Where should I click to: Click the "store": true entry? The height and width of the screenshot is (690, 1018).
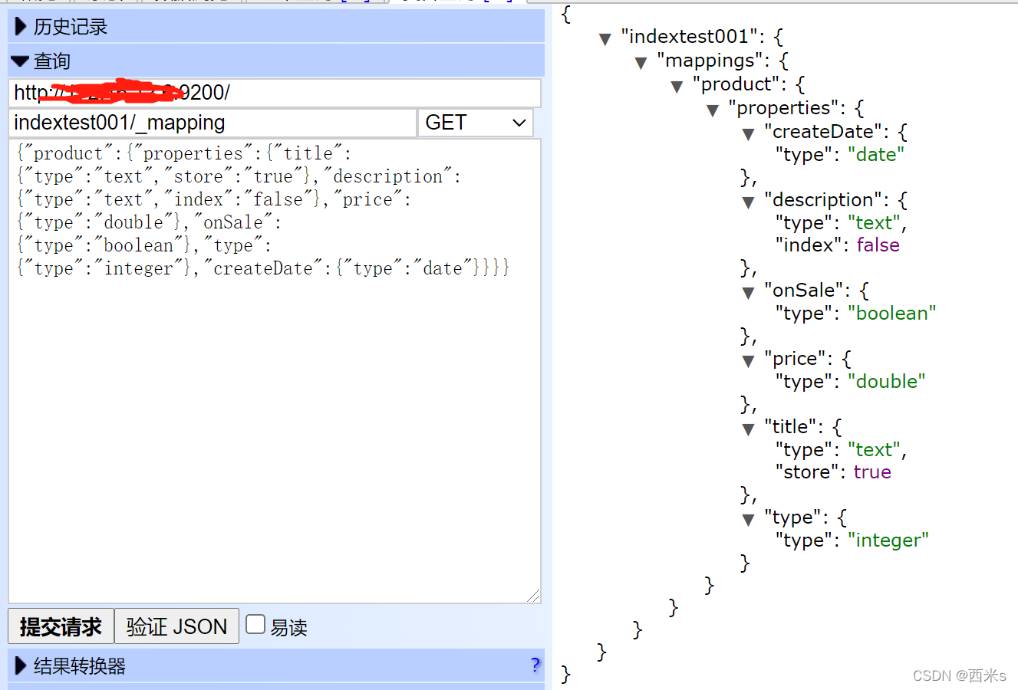tap(833, 472)
